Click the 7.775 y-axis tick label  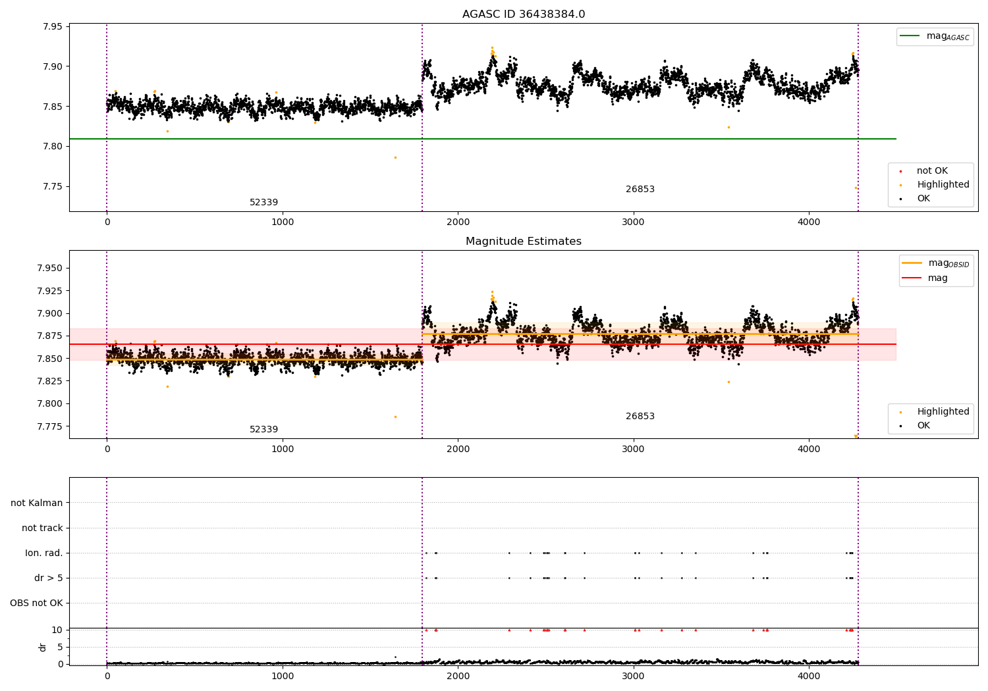pos(49,426)
